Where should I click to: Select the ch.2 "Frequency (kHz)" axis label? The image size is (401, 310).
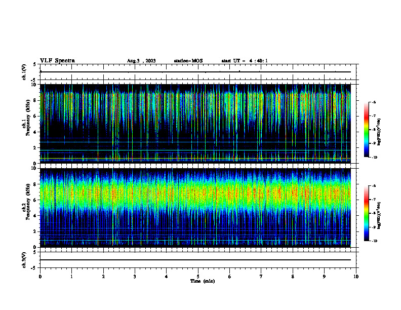28,202
